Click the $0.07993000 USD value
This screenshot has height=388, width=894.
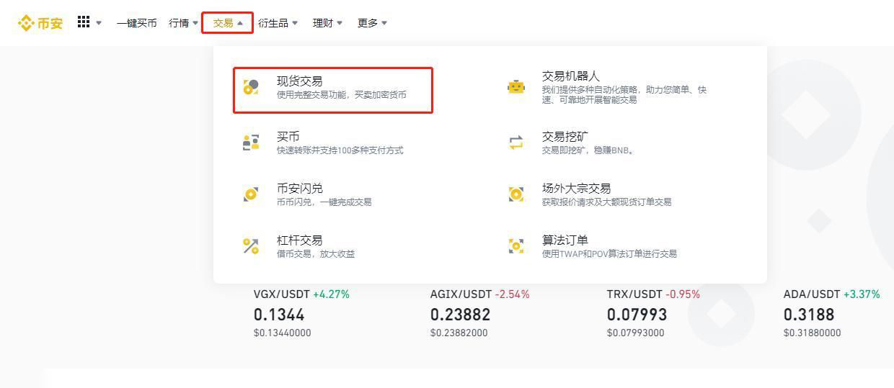(636, 333)
